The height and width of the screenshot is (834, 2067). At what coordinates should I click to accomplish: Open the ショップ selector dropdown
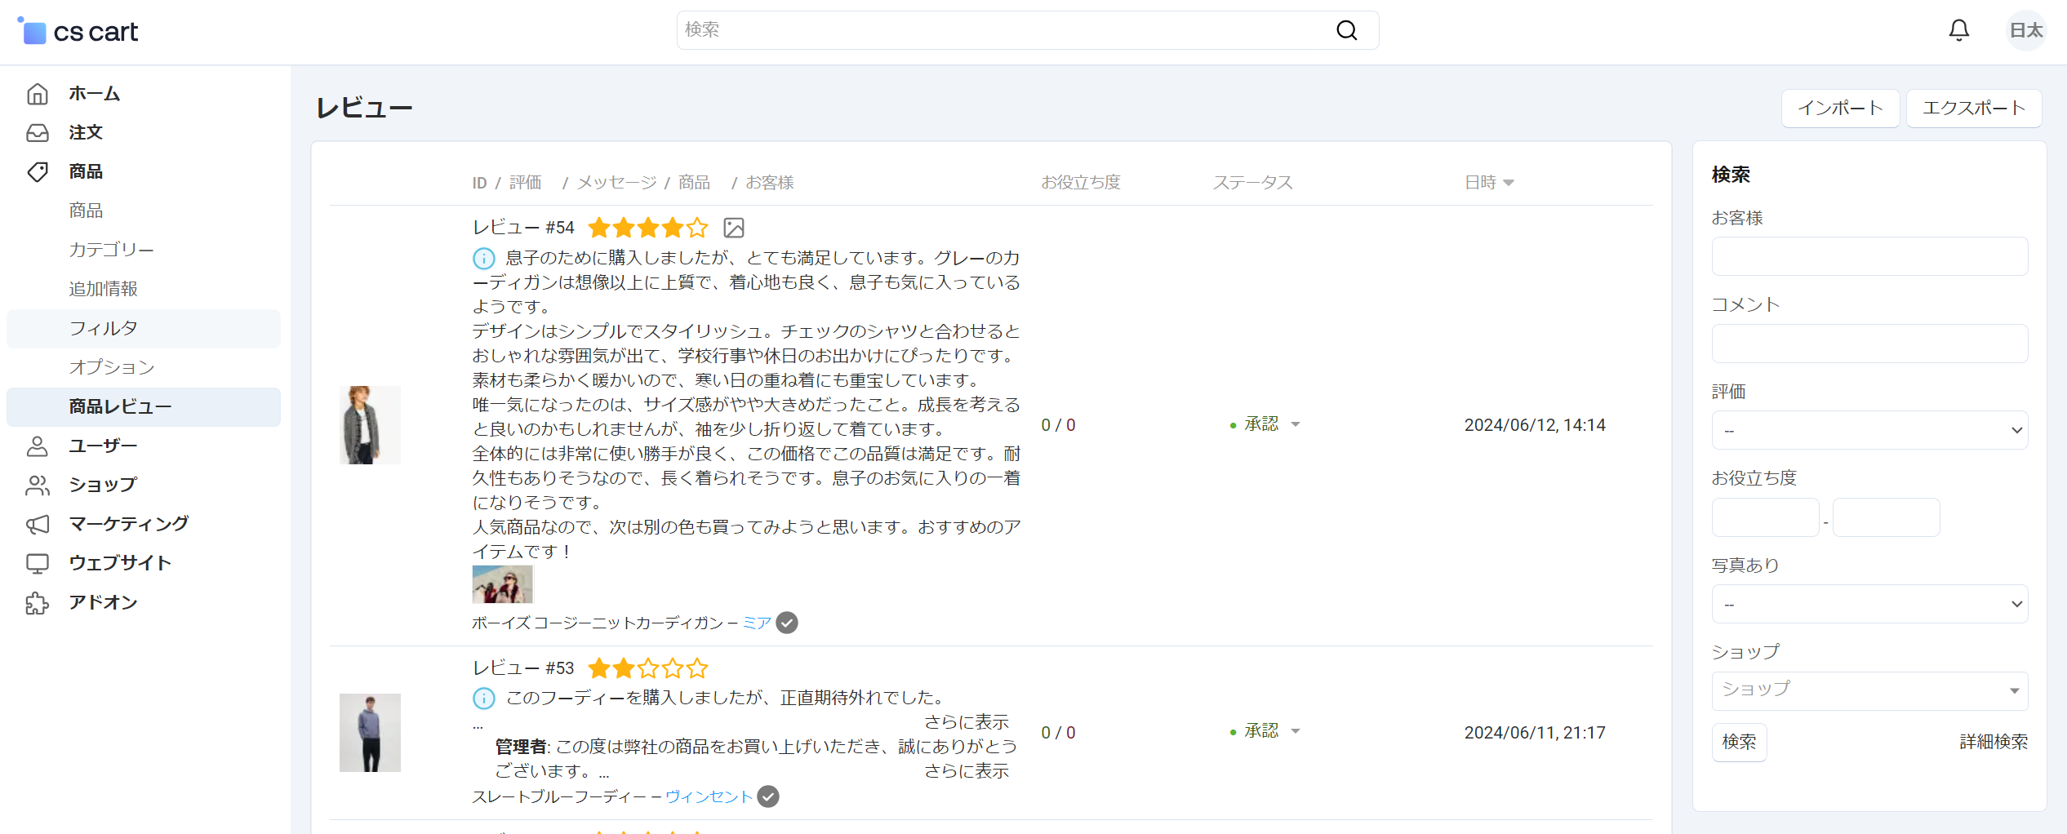1869,690
